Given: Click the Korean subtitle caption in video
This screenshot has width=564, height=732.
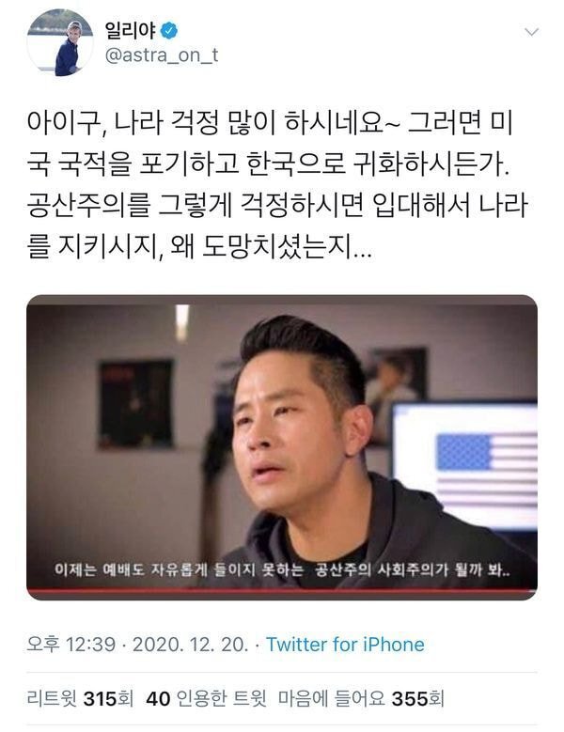Looking at the screenshot, I should tap(282, 569).
